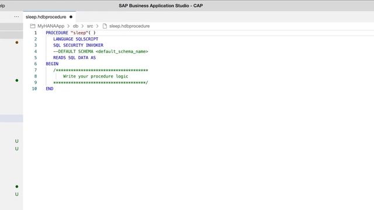Click the orange modified dot in sidebar
Viewport: 374px width, 210px height.
click(17, 43)
